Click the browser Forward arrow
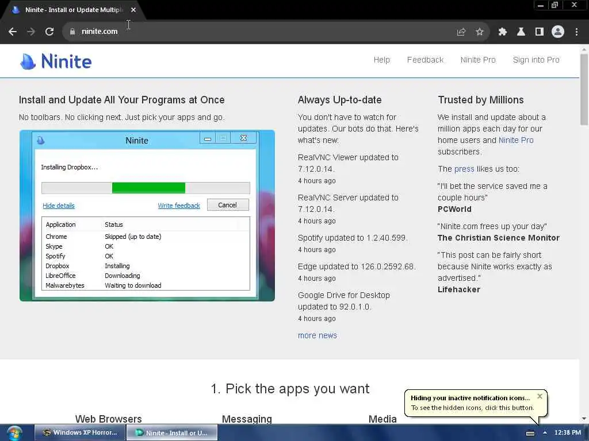The width and height of the screenshot is (589, 441). tap(31, 32)
